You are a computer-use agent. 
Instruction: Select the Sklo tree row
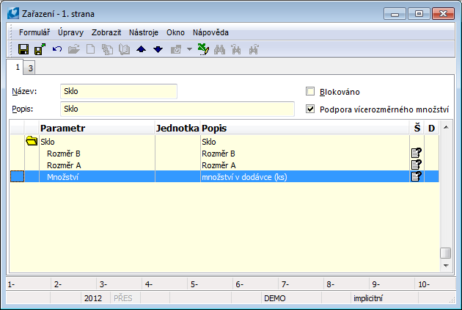coord(224,142)
